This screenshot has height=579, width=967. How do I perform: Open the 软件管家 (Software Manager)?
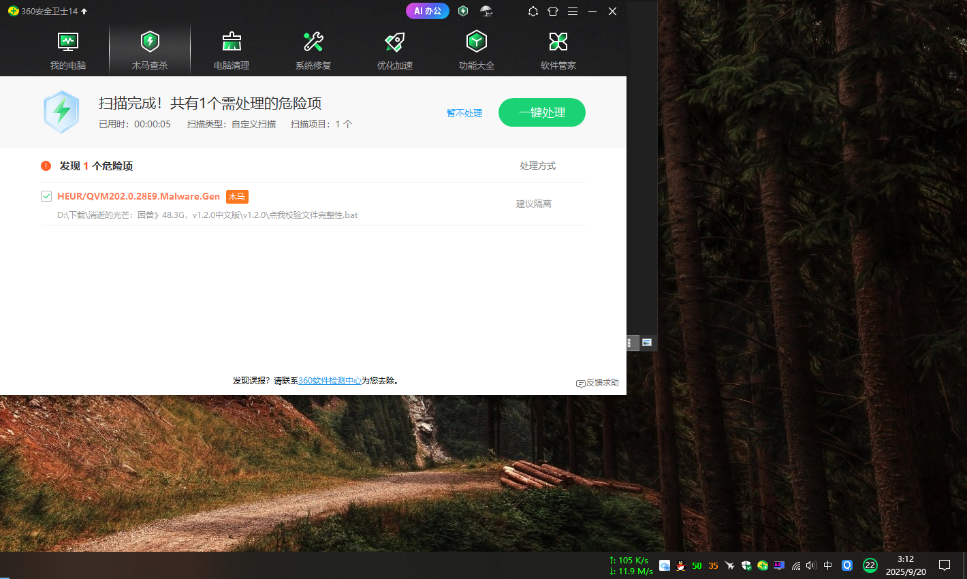click(558, 48)
